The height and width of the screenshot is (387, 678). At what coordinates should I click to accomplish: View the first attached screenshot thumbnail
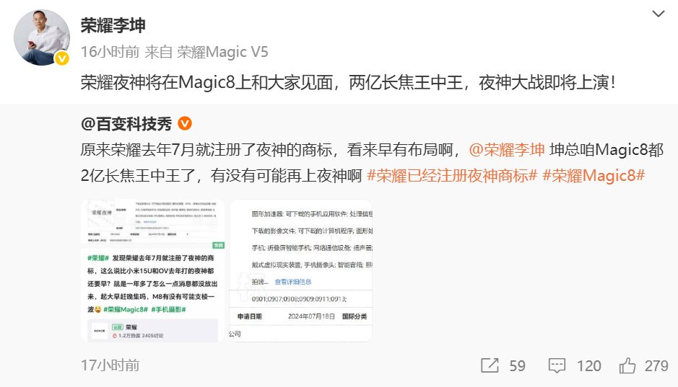coord(152,270)
